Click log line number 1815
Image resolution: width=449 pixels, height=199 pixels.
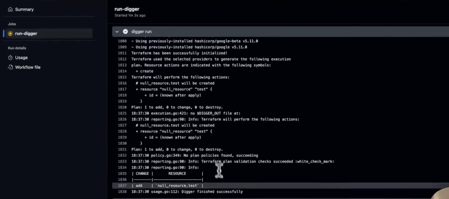coord(122,77)
